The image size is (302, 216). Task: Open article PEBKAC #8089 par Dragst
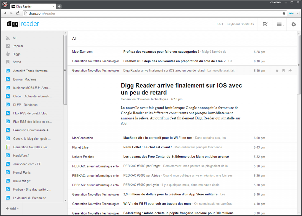pos(142,166)
